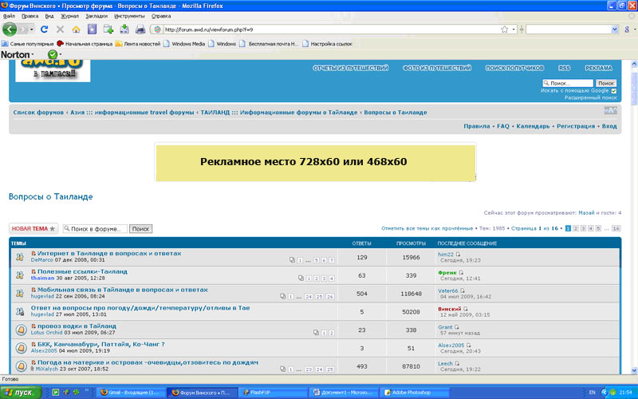Click the new tab plus icon

point(108,29)
